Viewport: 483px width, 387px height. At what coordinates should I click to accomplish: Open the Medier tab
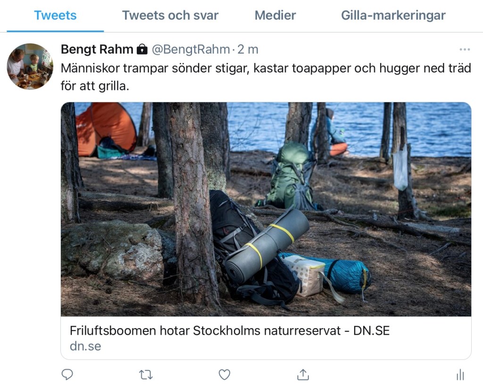(x=275, y=16)
